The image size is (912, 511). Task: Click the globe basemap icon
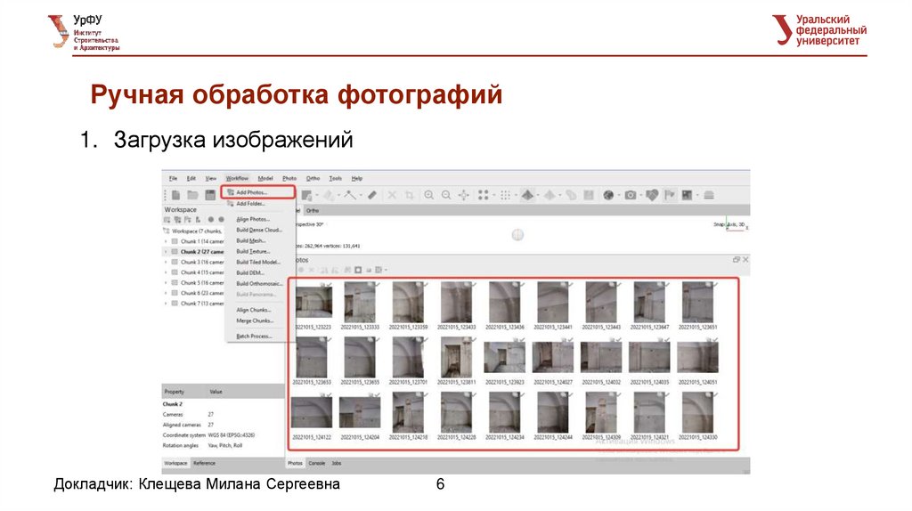tap(609, 195)
